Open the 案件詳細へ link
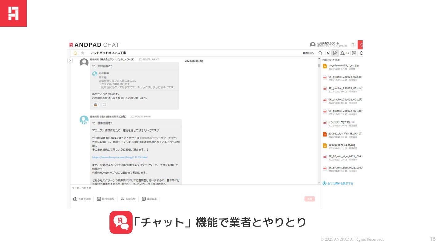The image size is (444, 249). 308,53
